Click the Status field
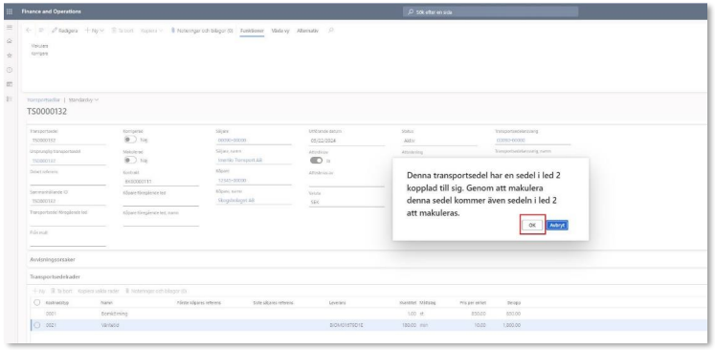715x350 pixels. pos(440,141)
